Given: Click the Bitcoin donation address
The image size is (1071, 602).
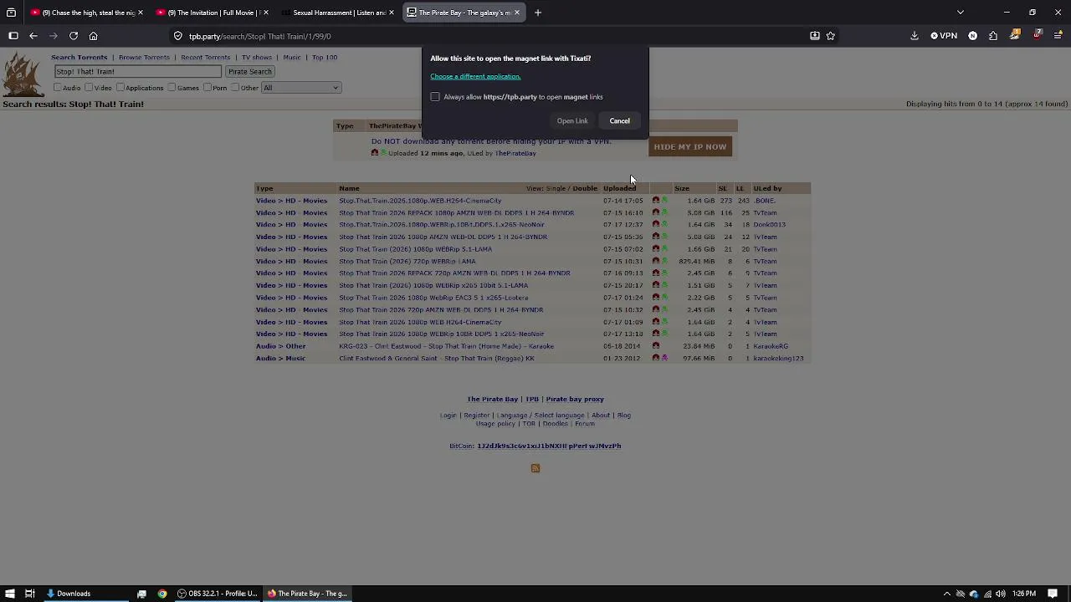Looking at the screenshot, I should [x=549, y=446].
